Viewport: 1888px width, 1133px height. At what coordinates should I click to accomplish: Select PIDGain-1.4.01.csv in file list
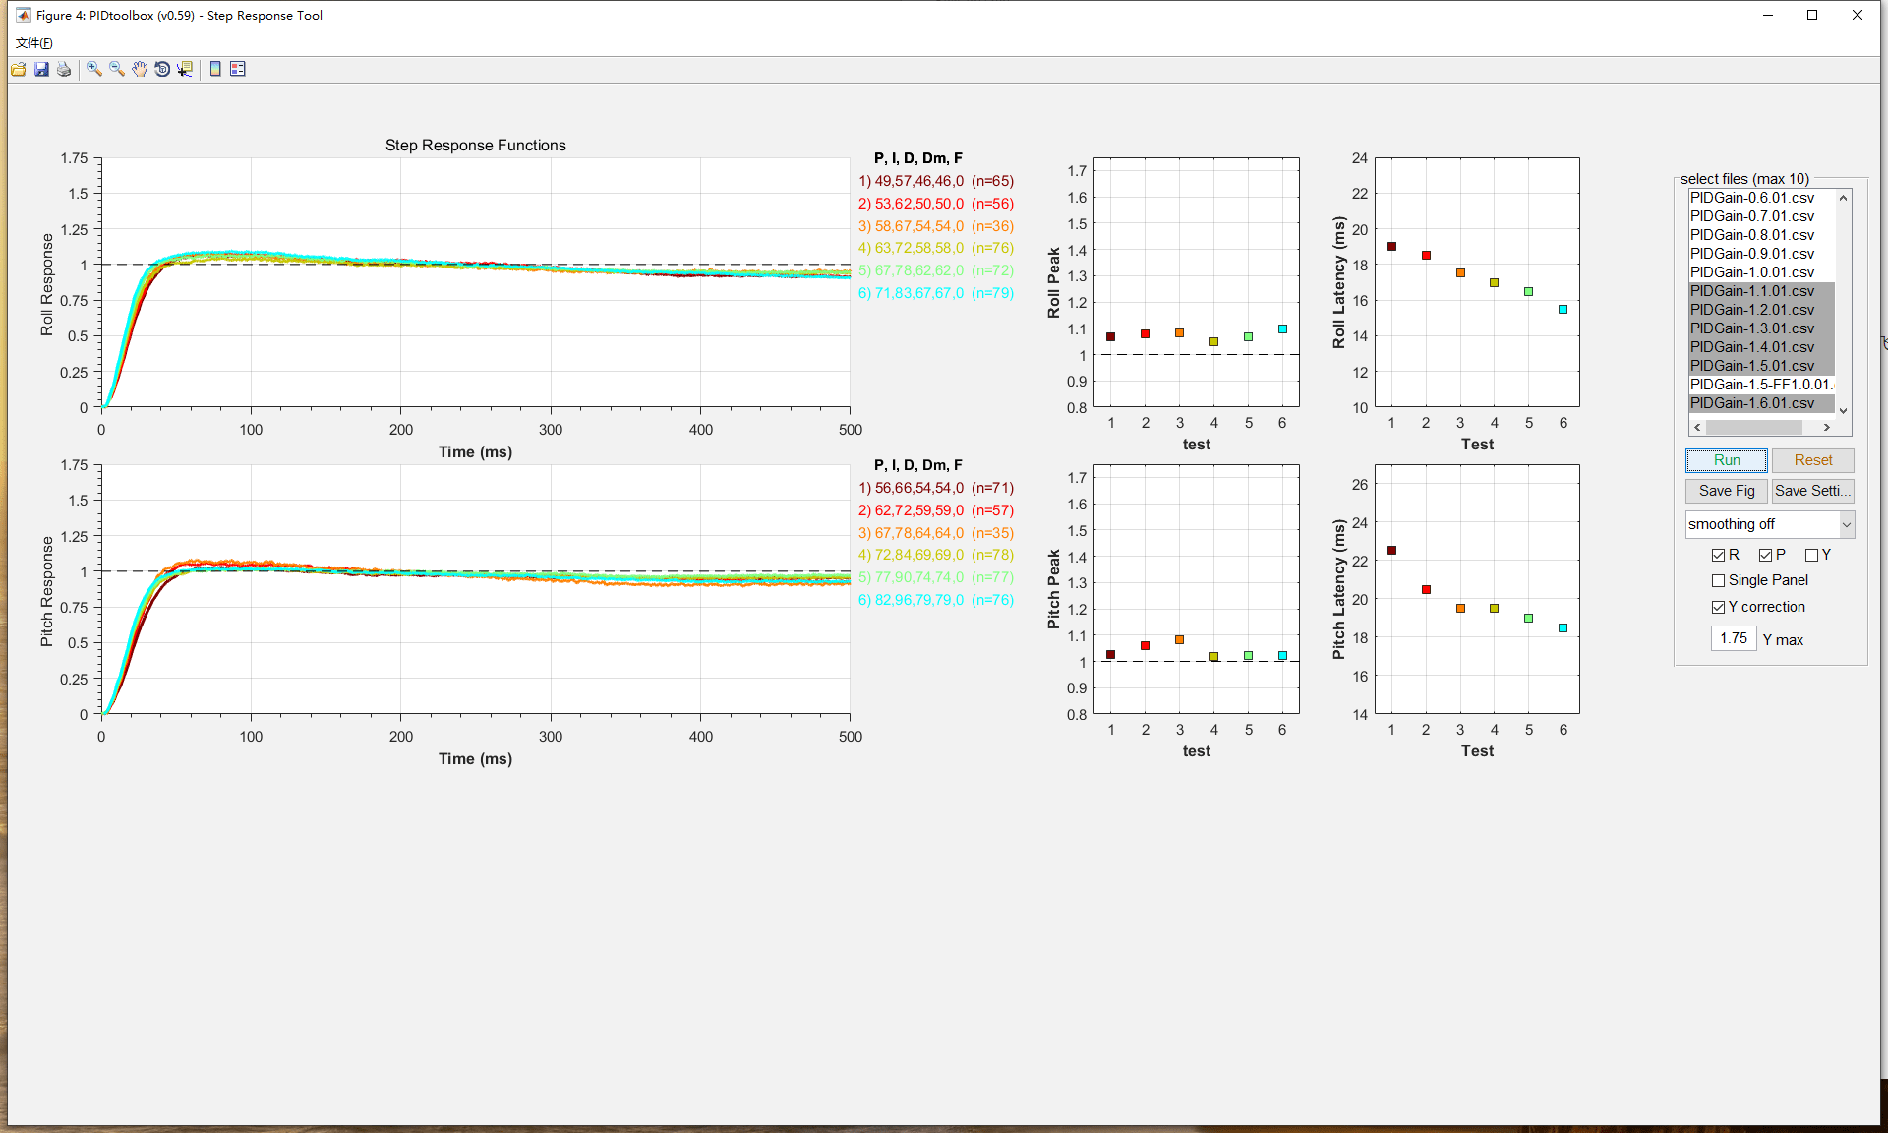pos(1761,347)
